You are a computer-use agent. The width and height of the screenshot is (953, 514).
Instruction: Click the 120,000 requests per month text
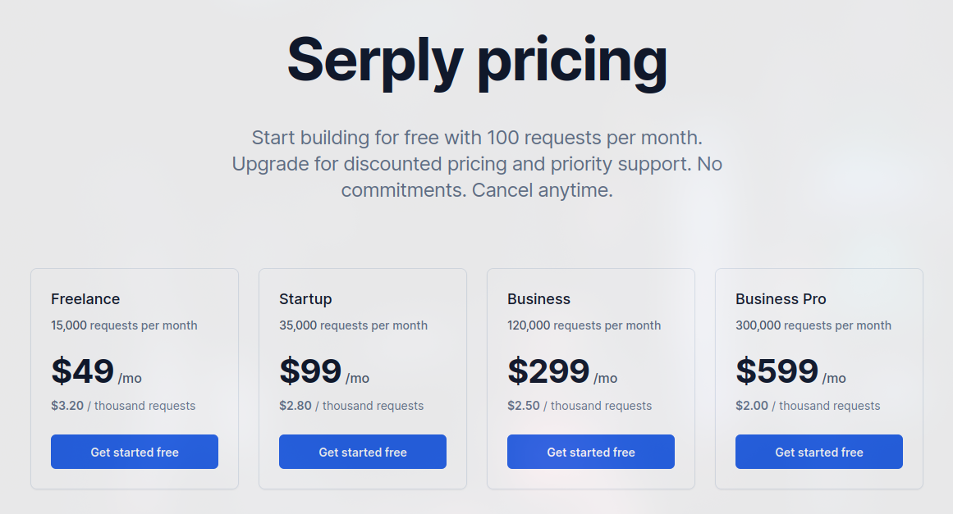[x=584, y=325]
